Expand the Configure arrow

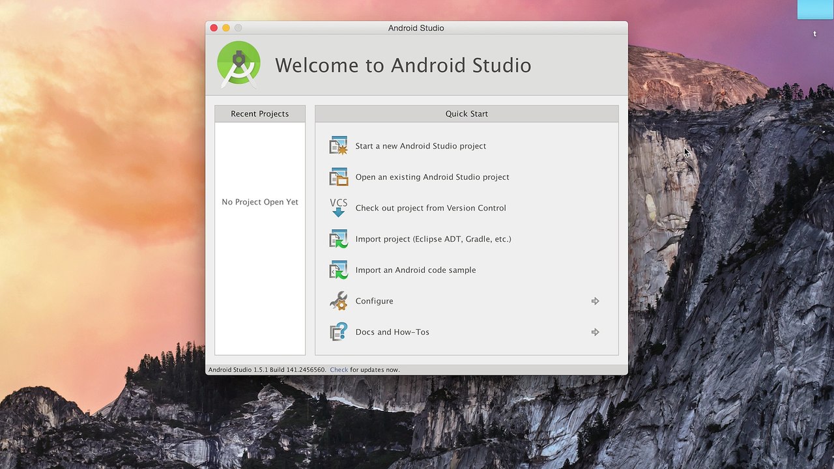coord(595,301)
